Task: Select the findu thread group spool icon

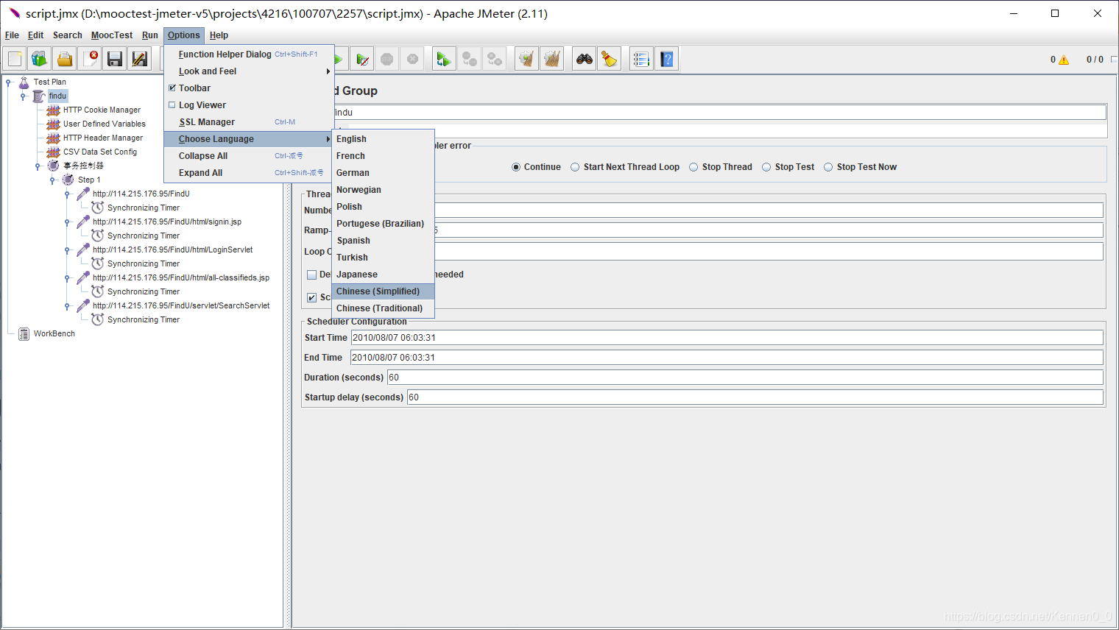Action: tap(39, 96)
